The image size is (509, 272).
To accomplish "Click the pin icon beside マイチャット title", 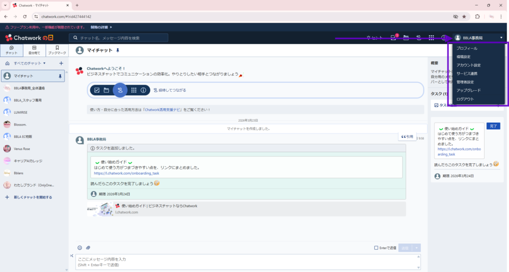I will pos(118,51).
